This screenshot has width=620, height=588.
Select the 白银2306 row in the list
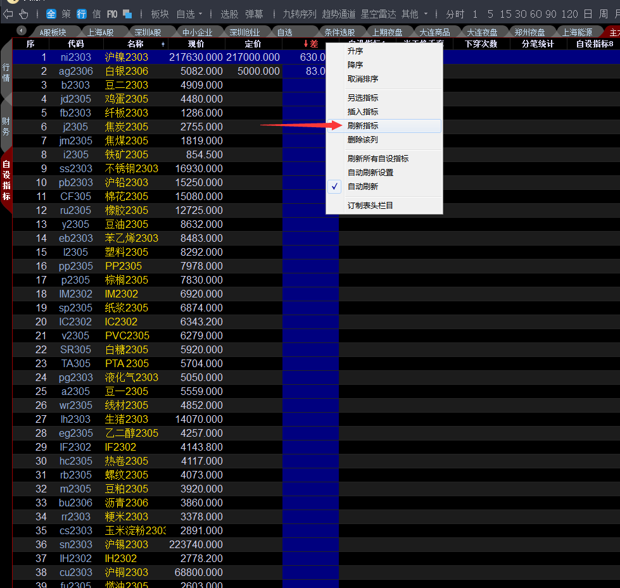[x=127, y=72]
